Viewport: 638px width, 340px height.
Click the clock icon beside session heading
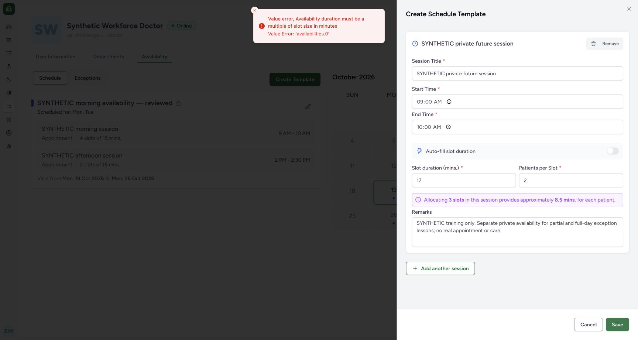pyautogui.click(x=415, y=44)
